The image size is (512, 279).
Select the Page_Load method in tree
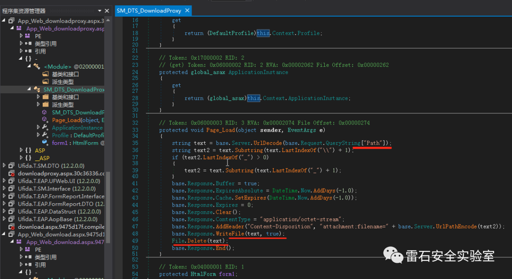78,120
